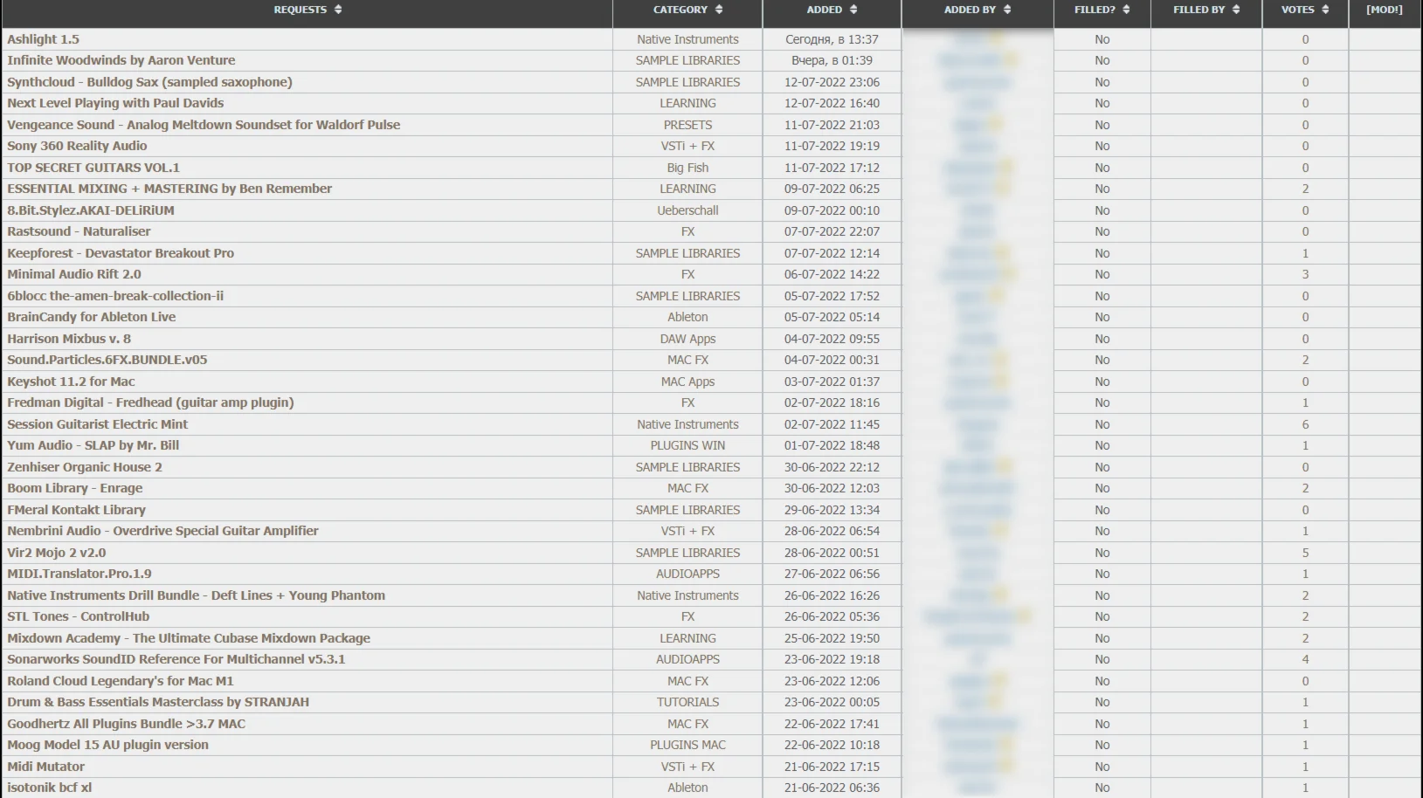The width and height of the screenshot is (1423, 798).
Task: Open Synthcloud - Bulldog Sax request
Action: 150,82
